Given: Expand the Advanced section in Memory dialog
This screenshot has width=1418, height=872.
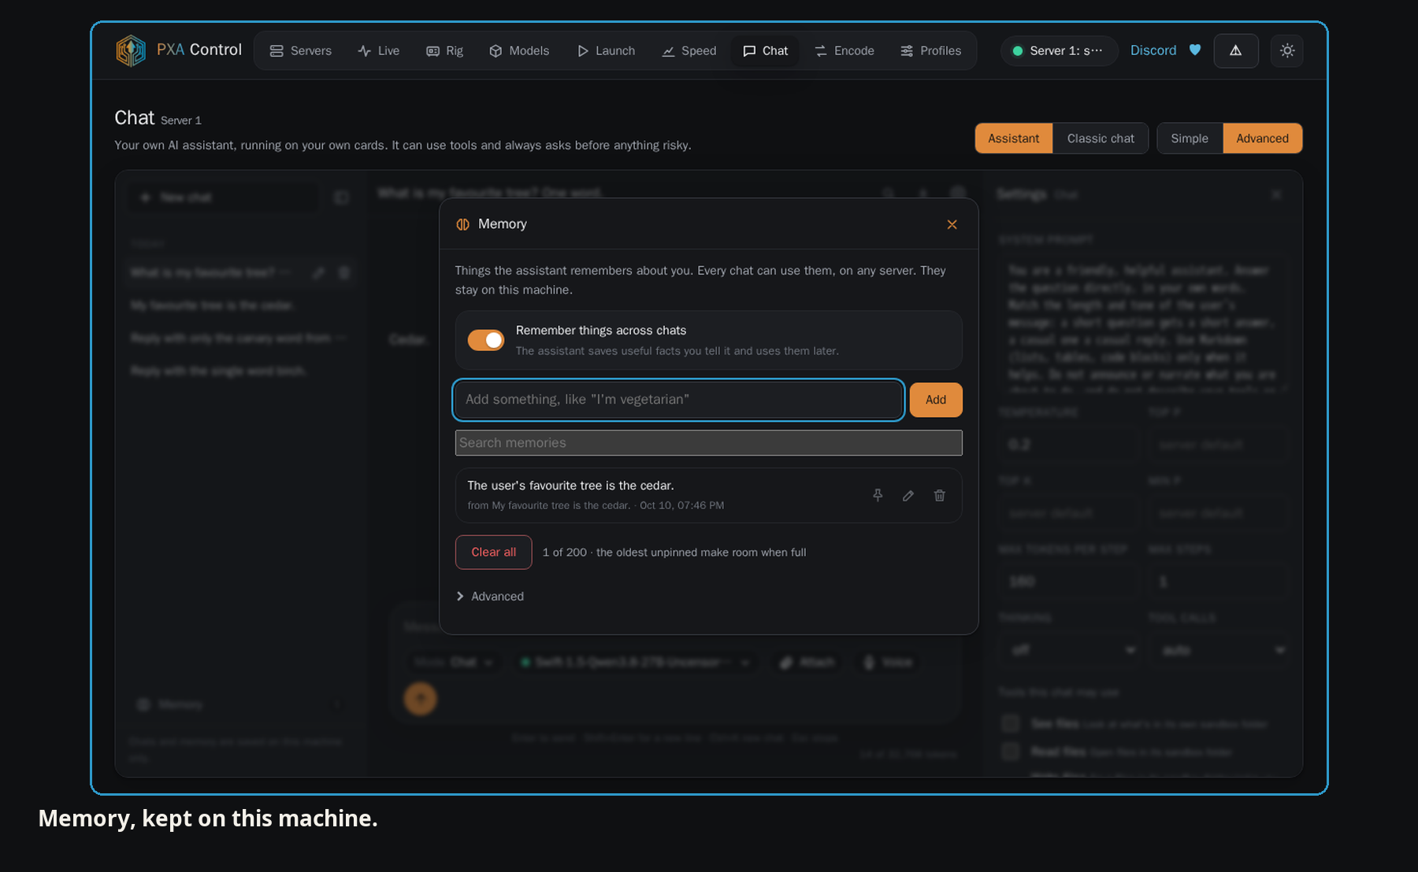Looking at the screenshot, I should [490, 597].
